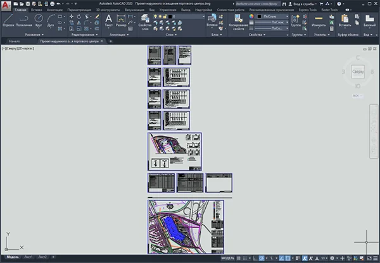
Task: Select the Текст (Text) tool
Action: coord(108,20)
